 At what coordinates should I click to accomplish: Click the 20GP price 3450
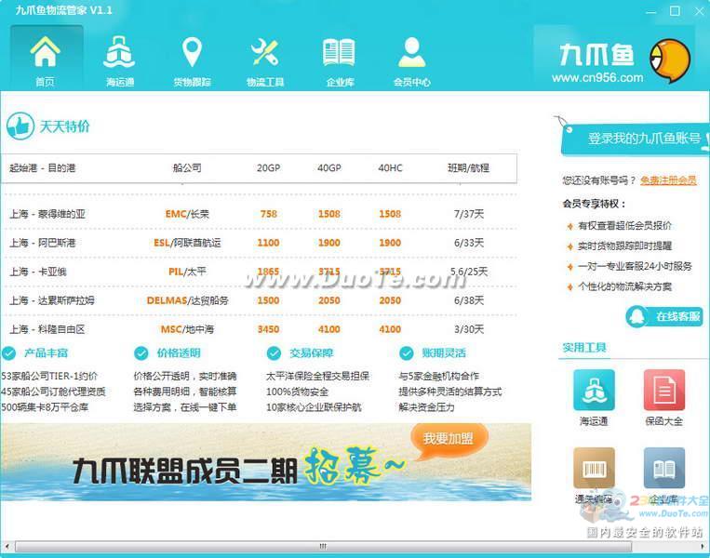coord(269,329)
